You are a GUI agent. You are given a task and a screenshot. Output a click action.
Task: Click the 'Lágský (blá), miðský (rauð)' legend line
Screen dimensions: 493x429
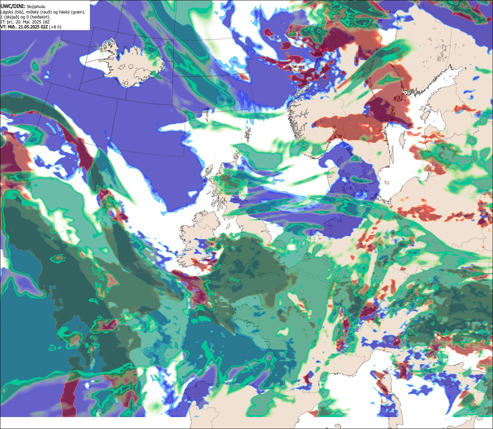point(43,12)
